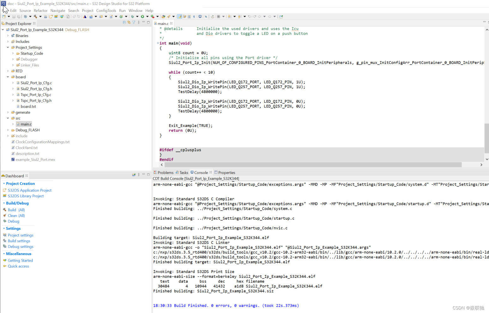Viewport: 489px width, 313px height.
Task: Collapse the src folder
Action: point(8,118)
